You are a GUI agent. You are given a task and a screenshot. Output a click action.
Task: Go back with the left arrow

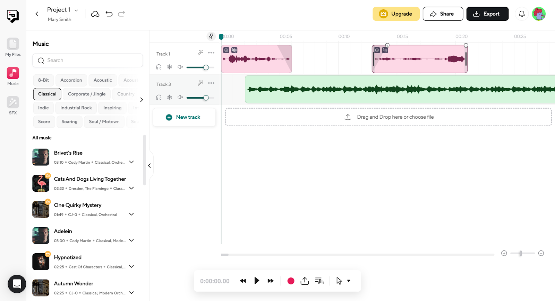tap(37, 14)
